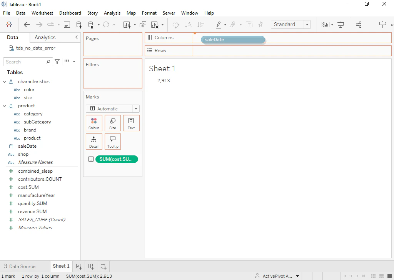Click the Undo back arrow
Viewport: 394px width, 280px height.
coord(27,24)
